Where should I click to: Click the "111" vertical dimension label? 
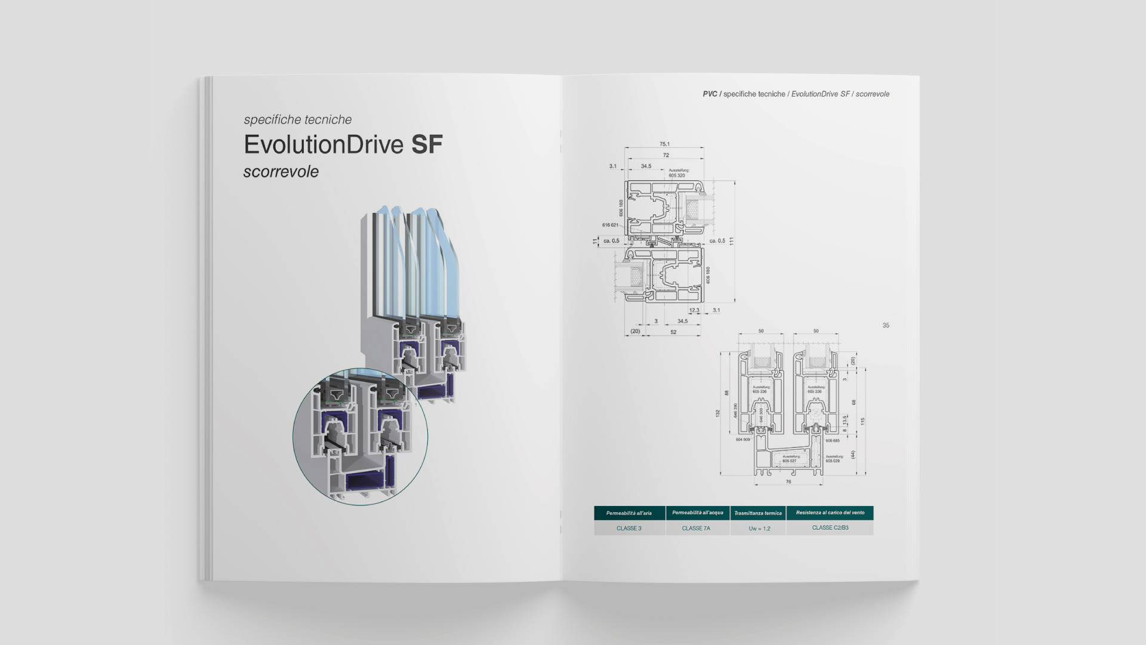[731, 241]
